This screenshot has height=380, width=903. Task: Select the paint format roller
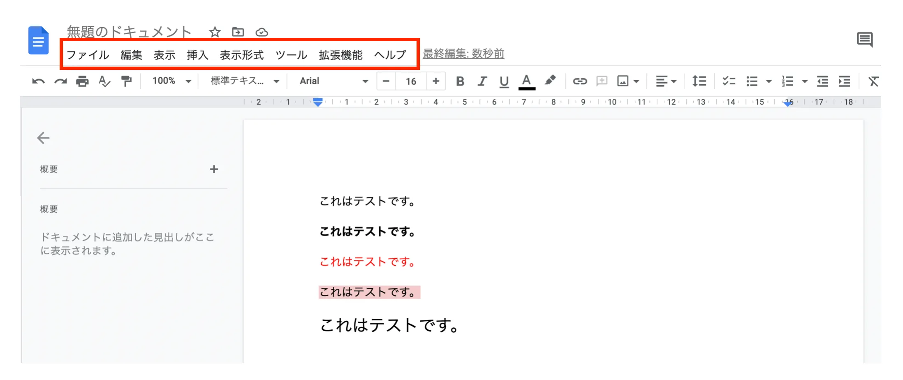126,81
